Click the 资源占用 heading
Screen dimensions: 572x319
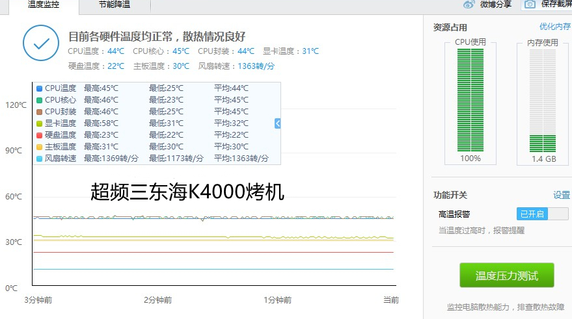pyautogui.click(x=450, y=28)
